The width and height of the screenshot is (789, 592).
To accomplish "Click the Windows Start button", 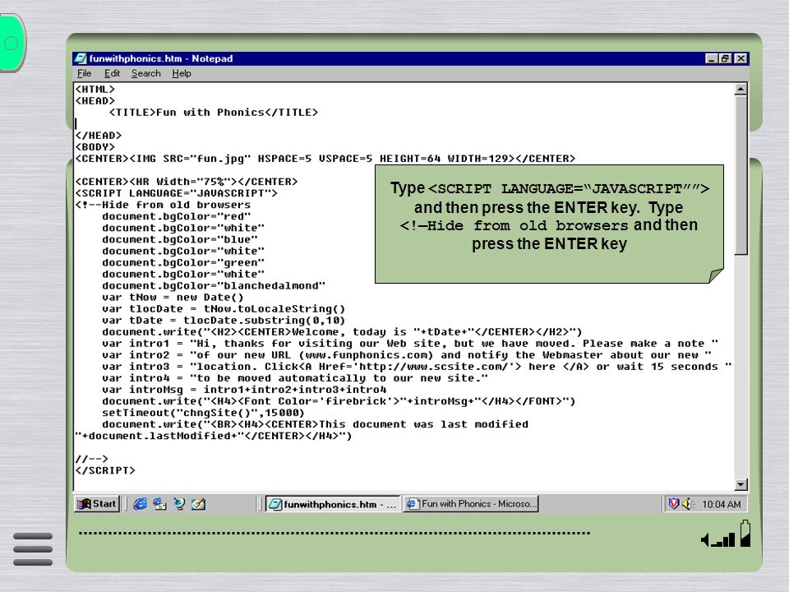I will 97,503.
